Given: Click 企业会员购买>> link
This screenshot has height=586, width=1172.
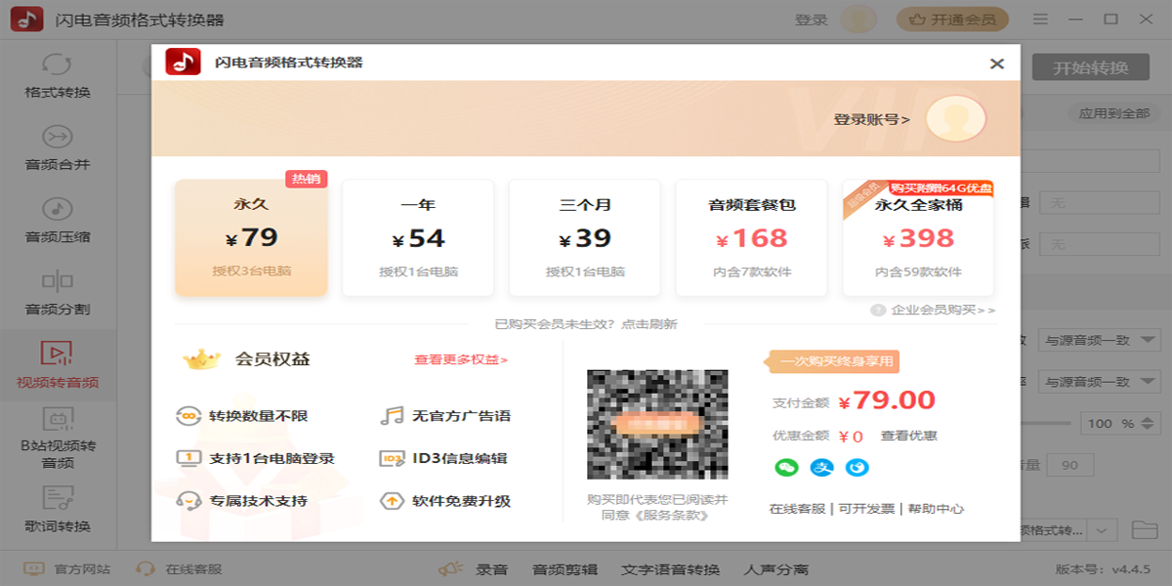Looking at the screenshot, I should [943, 310].
